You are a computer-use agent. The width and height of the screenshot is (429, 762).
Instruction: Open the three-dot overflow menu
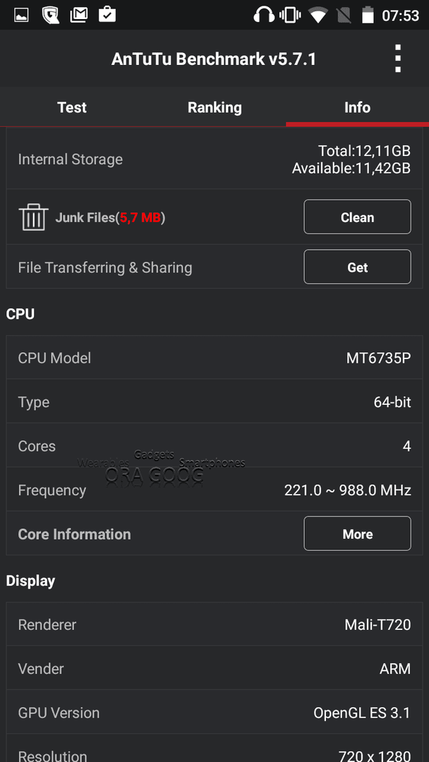coord(398,59)
